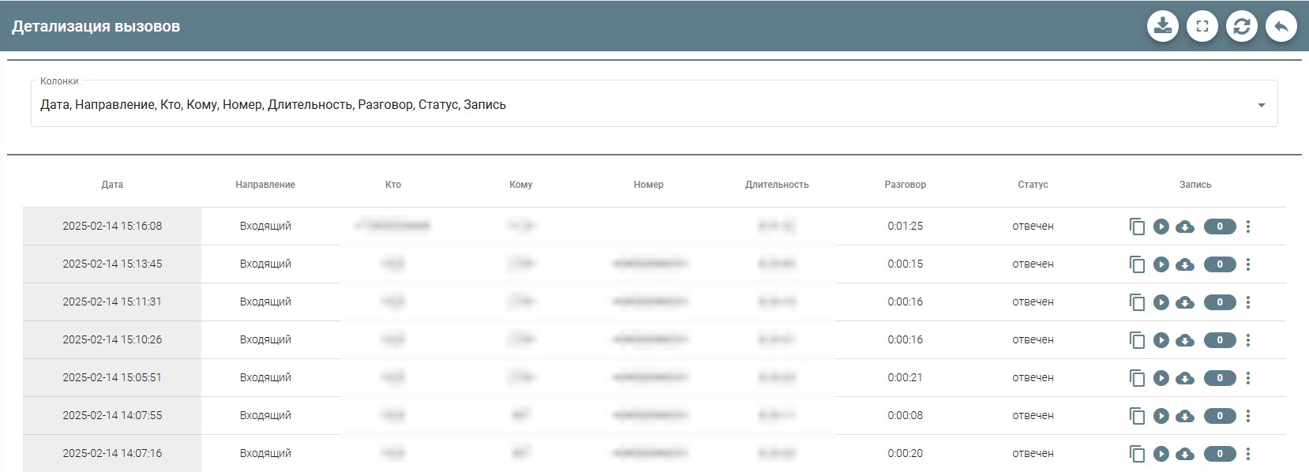
Task: Sort by the Дата column header
Action: (x=112, y=185)
